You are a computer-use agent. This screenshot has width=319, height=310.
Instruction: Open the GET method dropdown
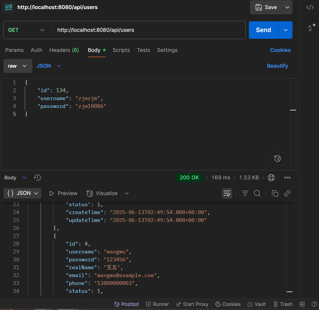(26, 30)
